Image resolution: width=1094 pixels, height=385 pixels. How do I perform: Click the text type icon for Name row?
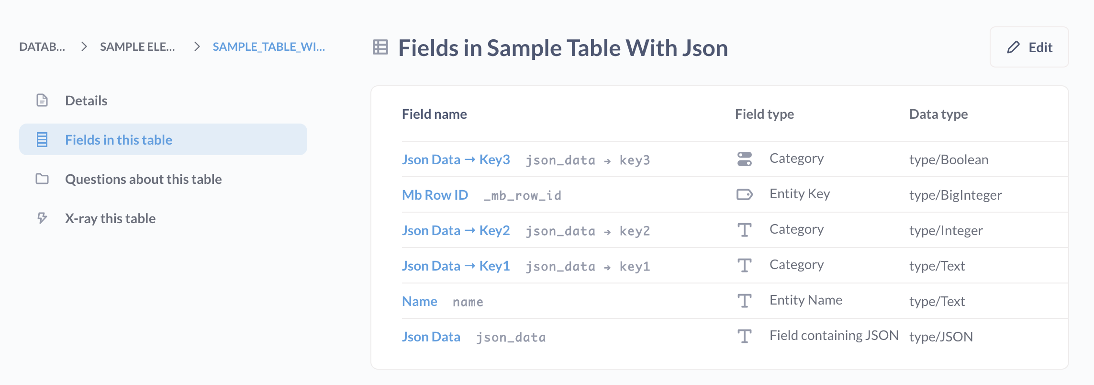(745, 301)
